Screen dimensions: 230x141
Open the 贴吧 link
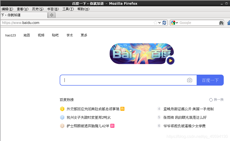pos(55,35)
